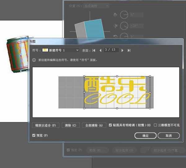Click the 全部清除 (A) button

[x=94, y=125]
